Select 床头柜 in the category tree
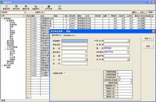 pyautogui.click(x=12, y=23)
